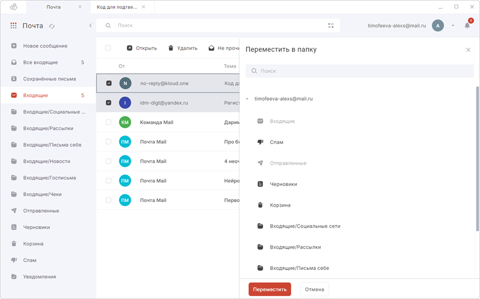Click the Открыть toolbar button

click(142, 48)
